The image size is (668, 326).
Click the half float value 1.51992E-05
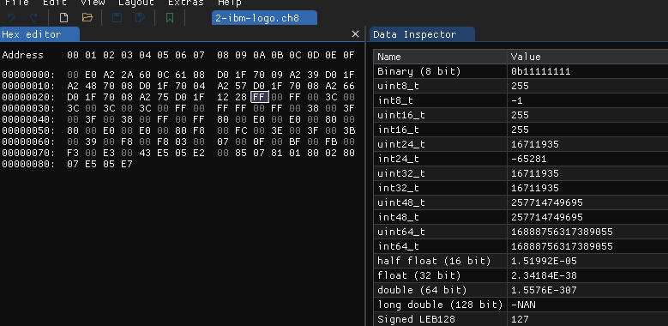[544, 261]
